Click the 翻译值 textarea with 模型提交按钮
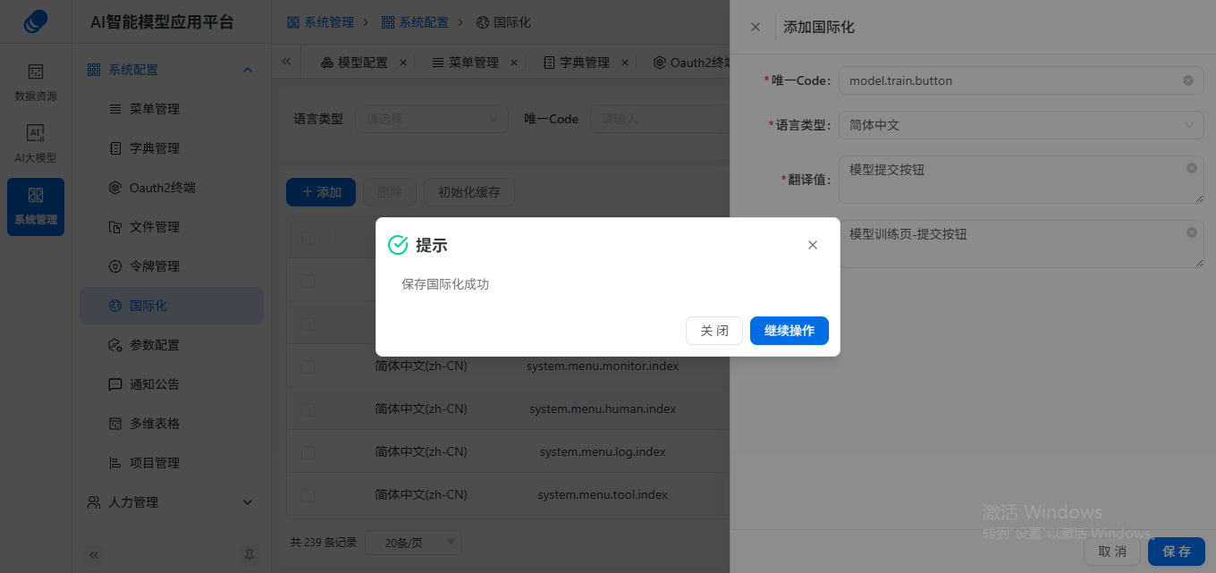The image size is (1216, 573). click(1021, 180)
